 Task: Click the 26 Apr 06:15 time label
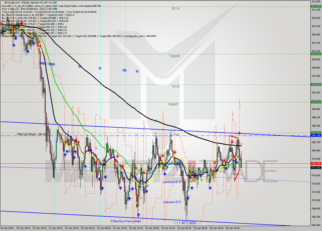[x=201, y=228]
